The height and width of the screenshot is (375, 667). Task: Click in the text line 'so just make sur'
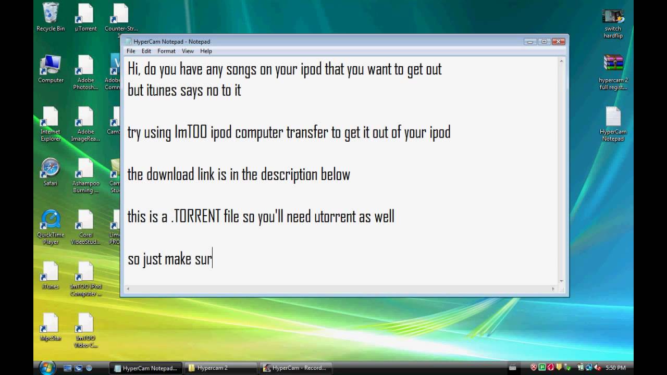[170, 259]
